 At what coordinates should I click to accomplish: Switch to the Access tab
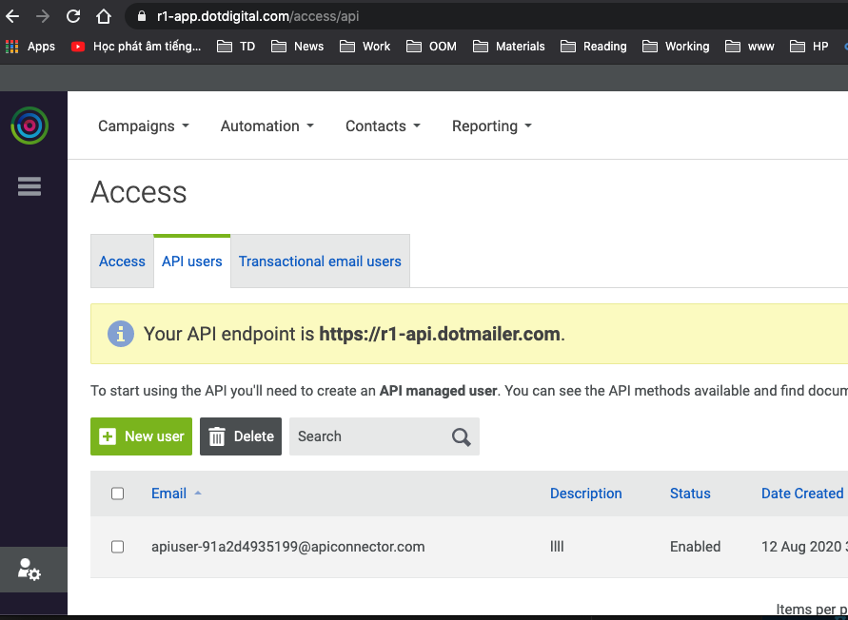tap(122, 262)
